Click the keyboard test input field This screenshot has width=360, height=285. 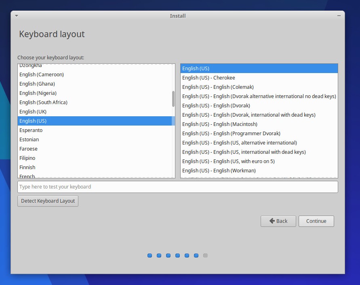pos(177,187)
